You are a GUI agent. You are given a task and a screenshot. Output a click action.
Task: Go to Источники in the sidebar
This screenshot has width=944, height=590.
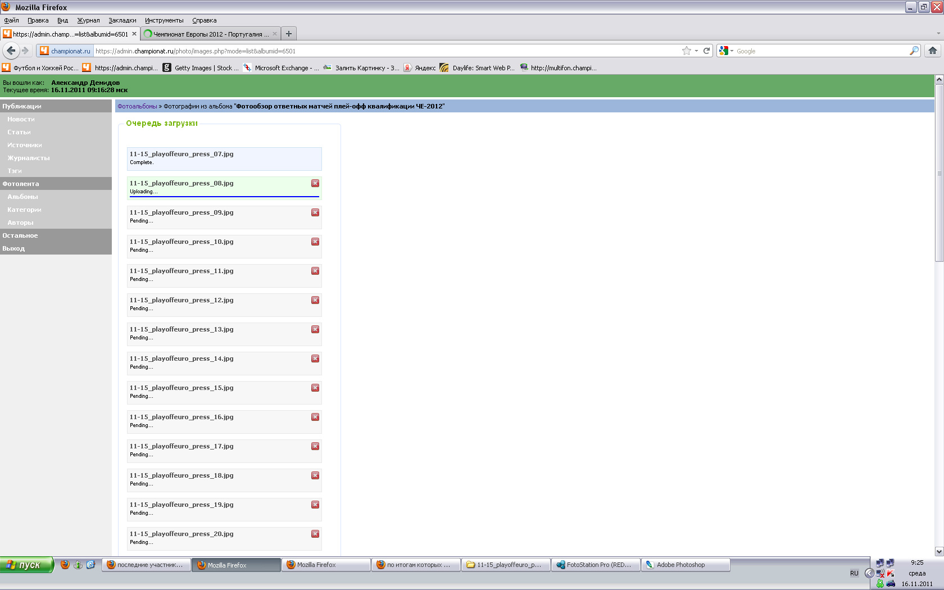click(x=25, y=145)
